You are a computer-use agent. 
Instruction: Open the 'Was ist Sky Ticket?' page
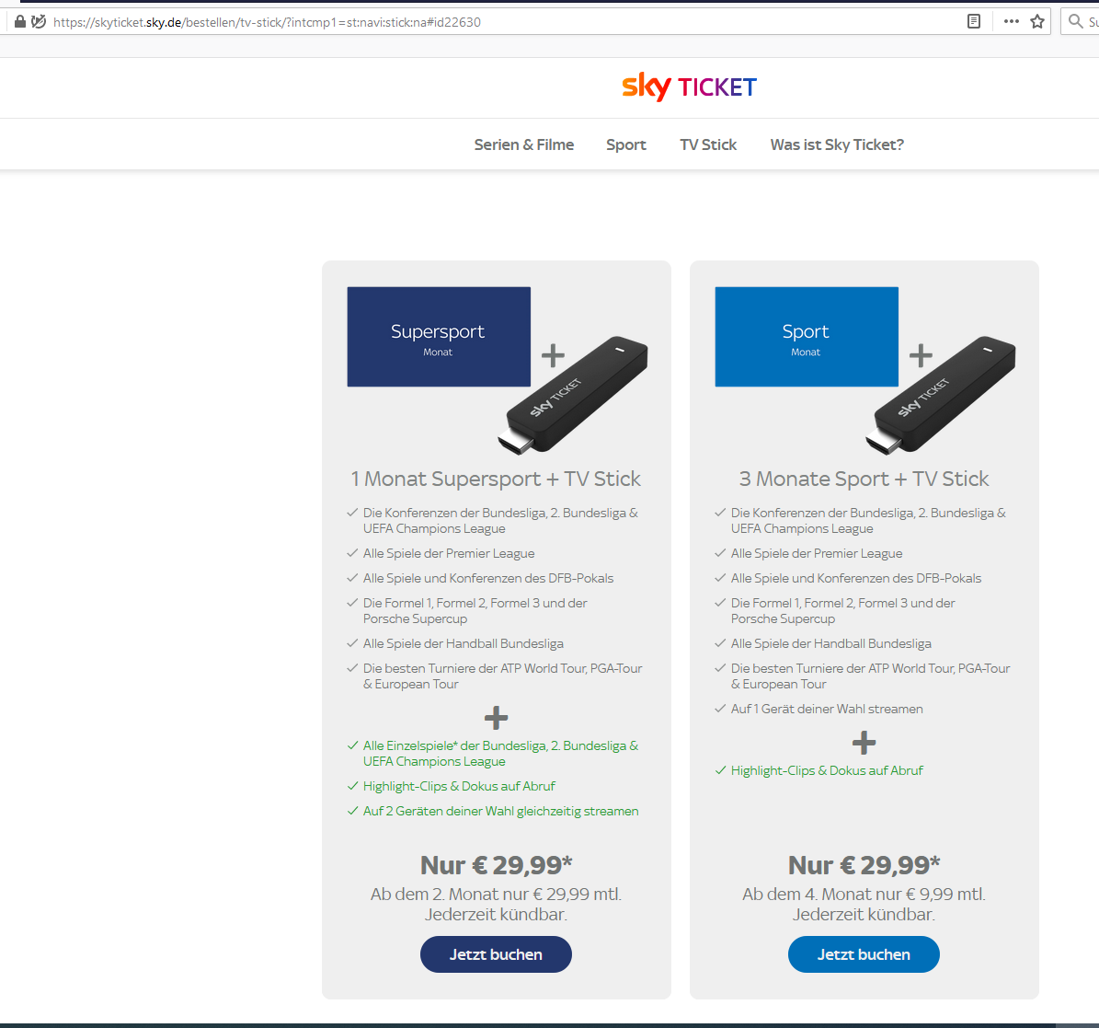pos(837,144)
